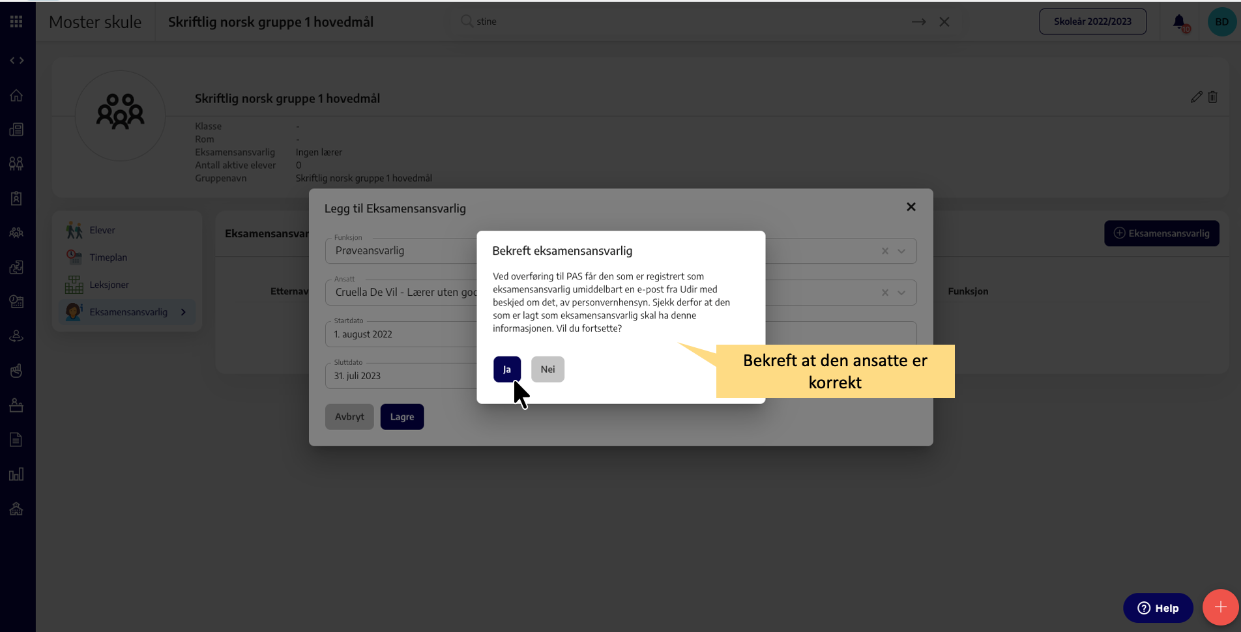Click the Moster skule title
Viewport: 1241px width, 632px height.
coord(95,22)
